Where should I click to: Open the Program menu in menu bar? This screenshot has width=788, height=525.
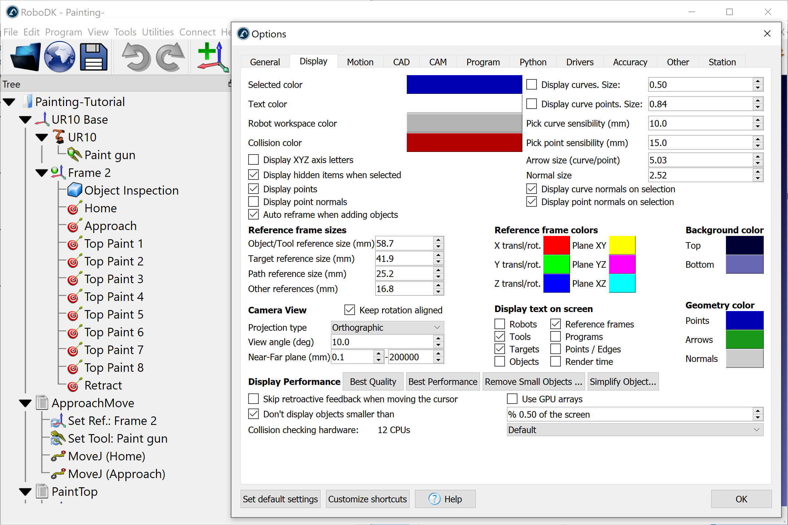coord(63,32)
